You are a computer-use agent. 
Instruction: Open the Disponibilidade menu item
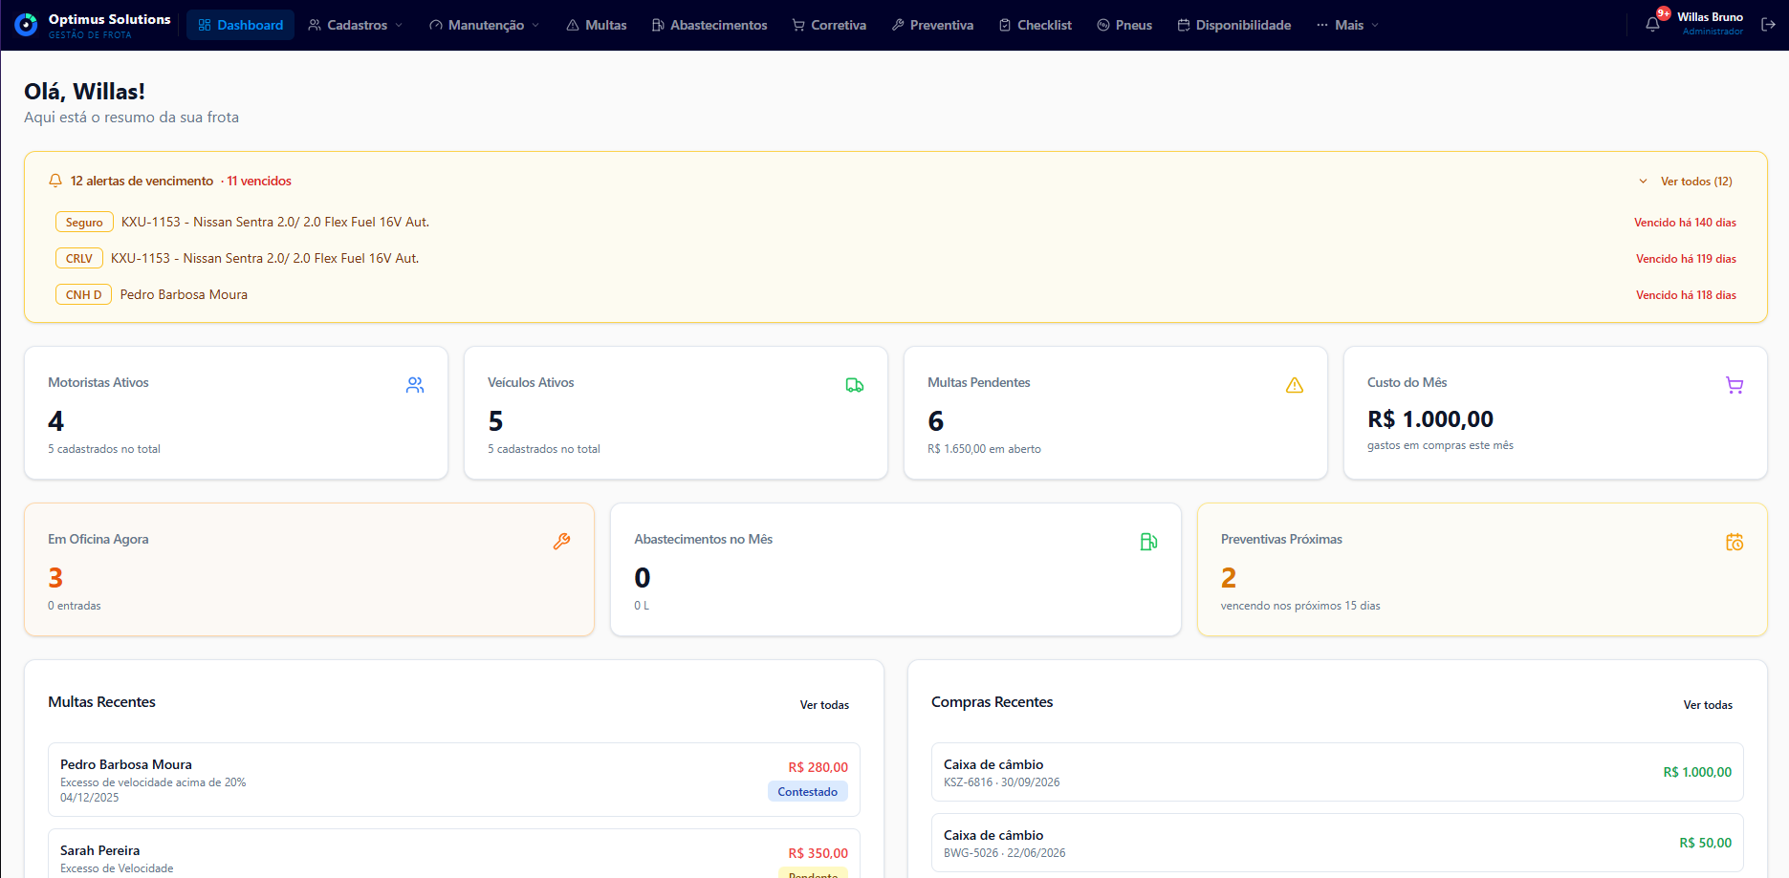pos(1234,25)
